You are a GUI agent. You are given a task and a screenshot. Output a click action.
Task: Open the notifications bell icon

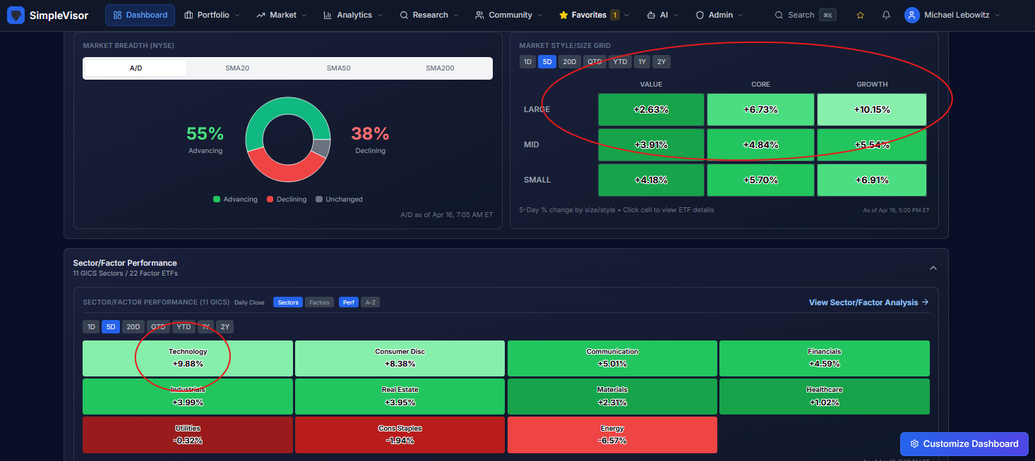pyautogui.click(x=886, y=15)
